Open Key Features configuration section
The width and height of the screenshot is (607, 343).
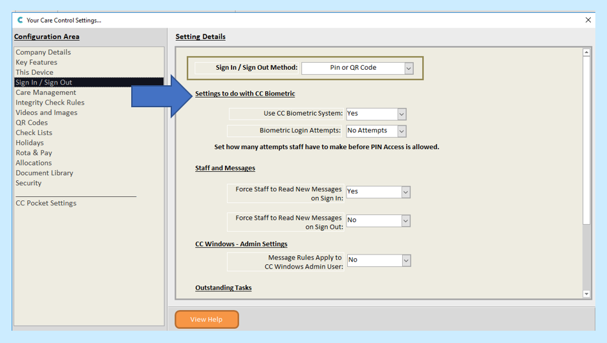tap(36, 63)
